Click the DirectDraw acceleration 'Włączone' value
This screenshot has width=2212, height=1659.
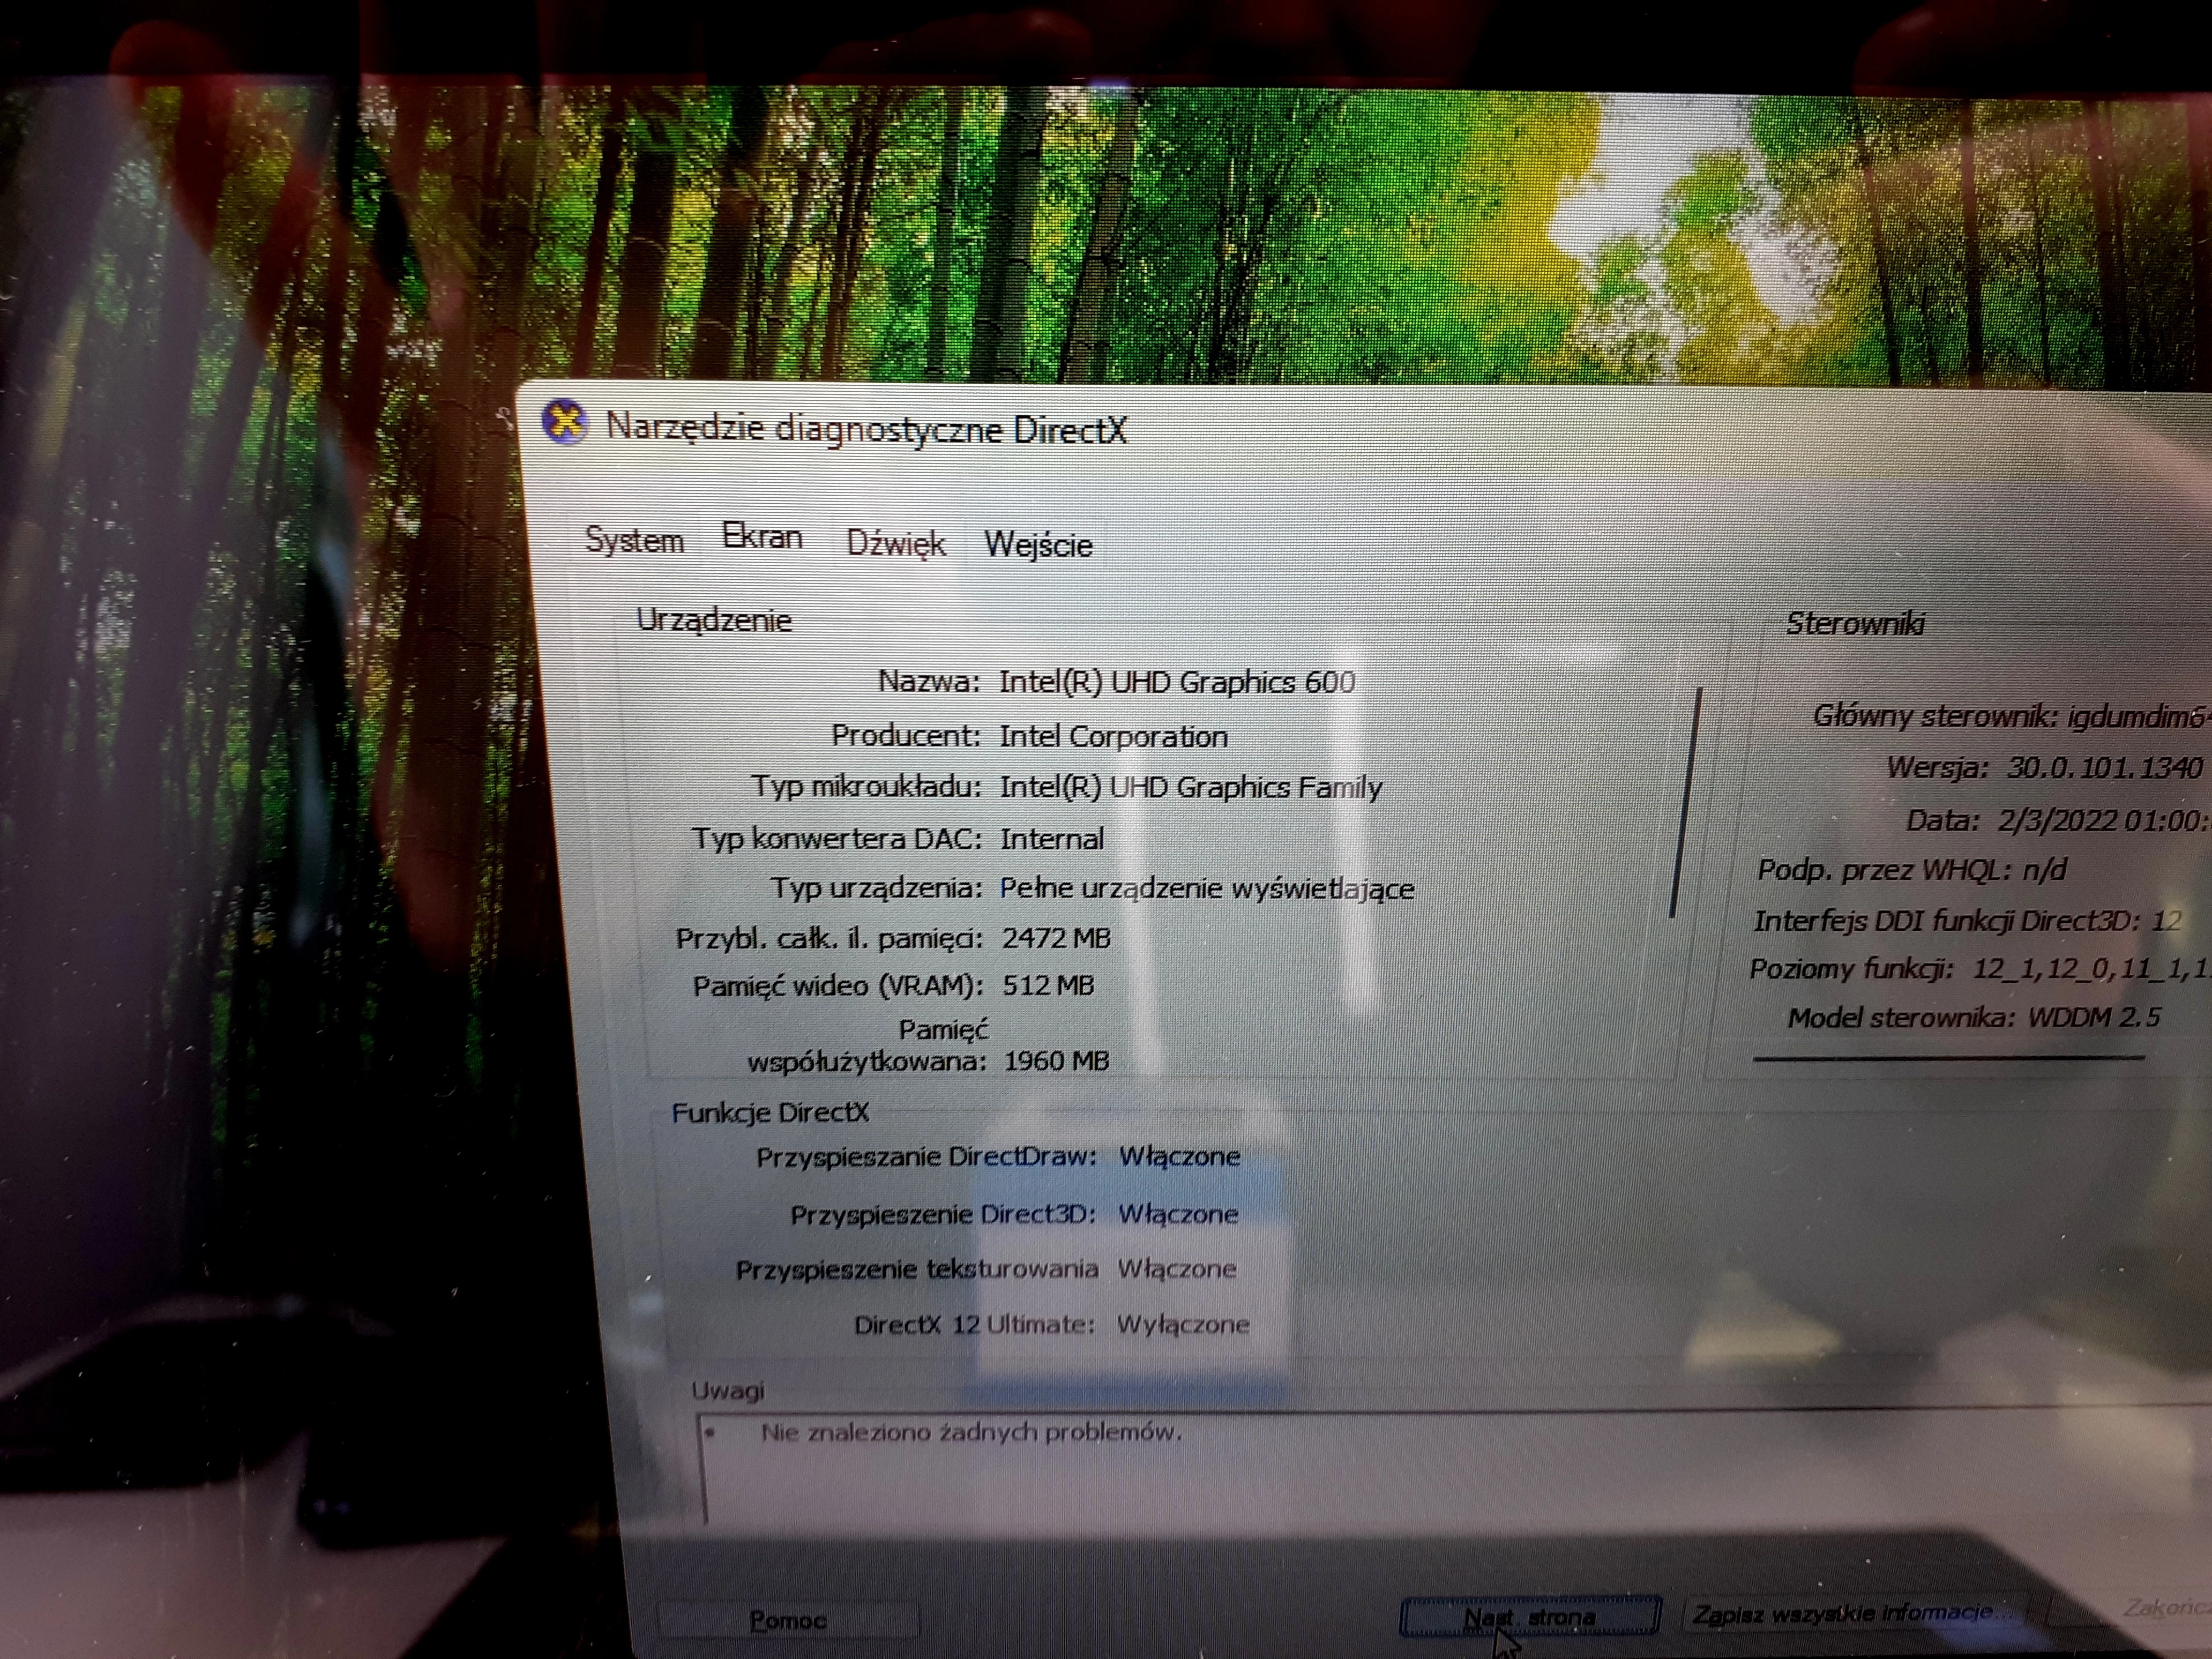[1179, 1157]
